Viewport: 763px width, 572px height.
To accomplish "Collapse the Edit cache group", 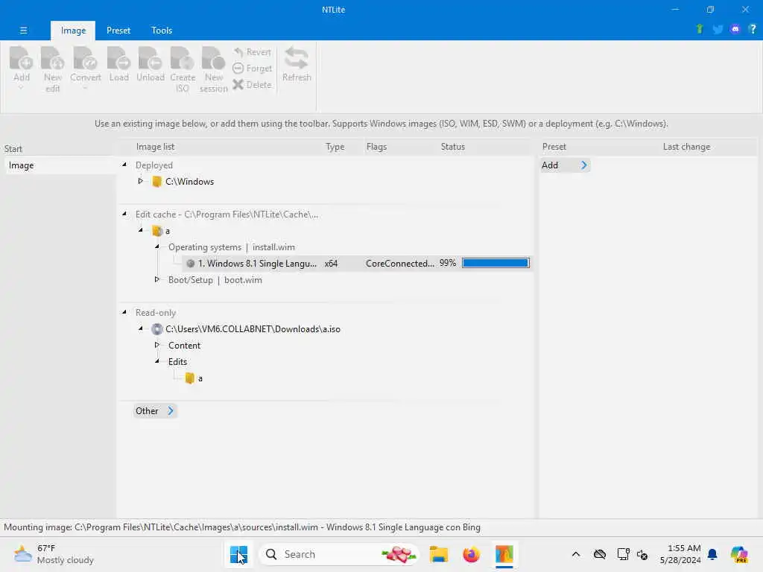I will pyautogui.click(x=124, y=214).
